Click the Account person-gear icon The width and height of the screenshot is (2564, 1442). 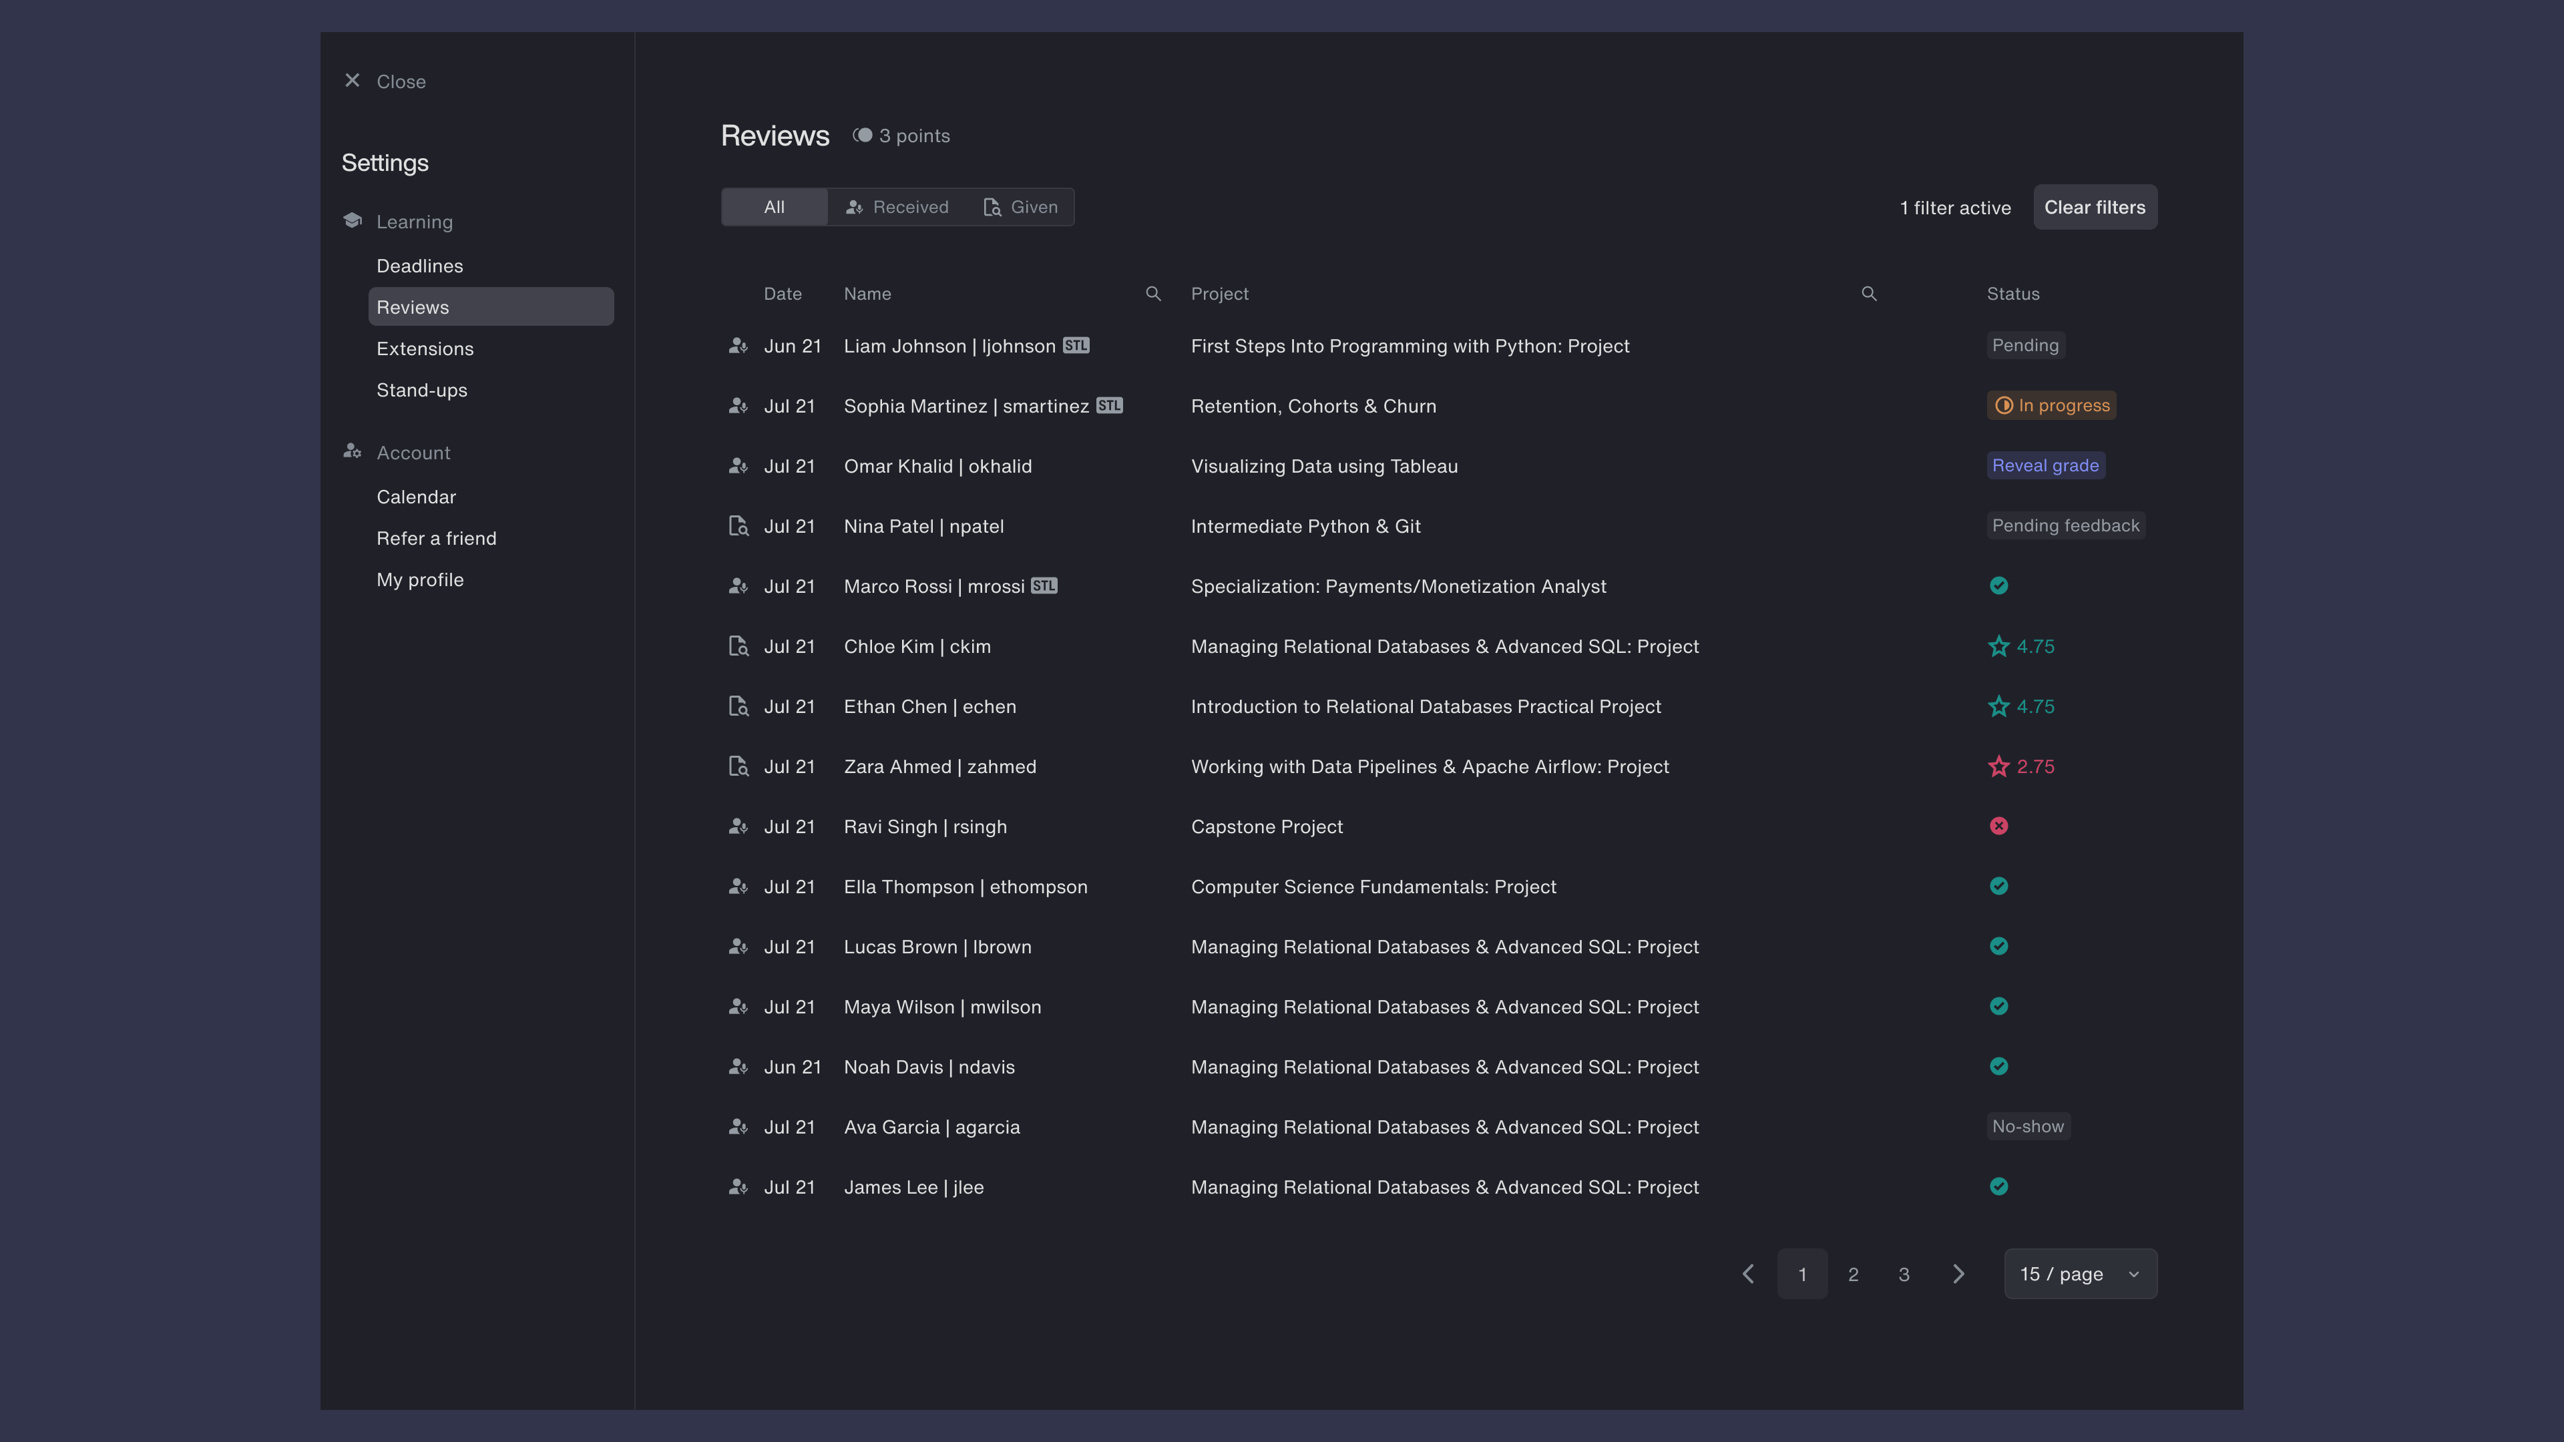point(353,452)
